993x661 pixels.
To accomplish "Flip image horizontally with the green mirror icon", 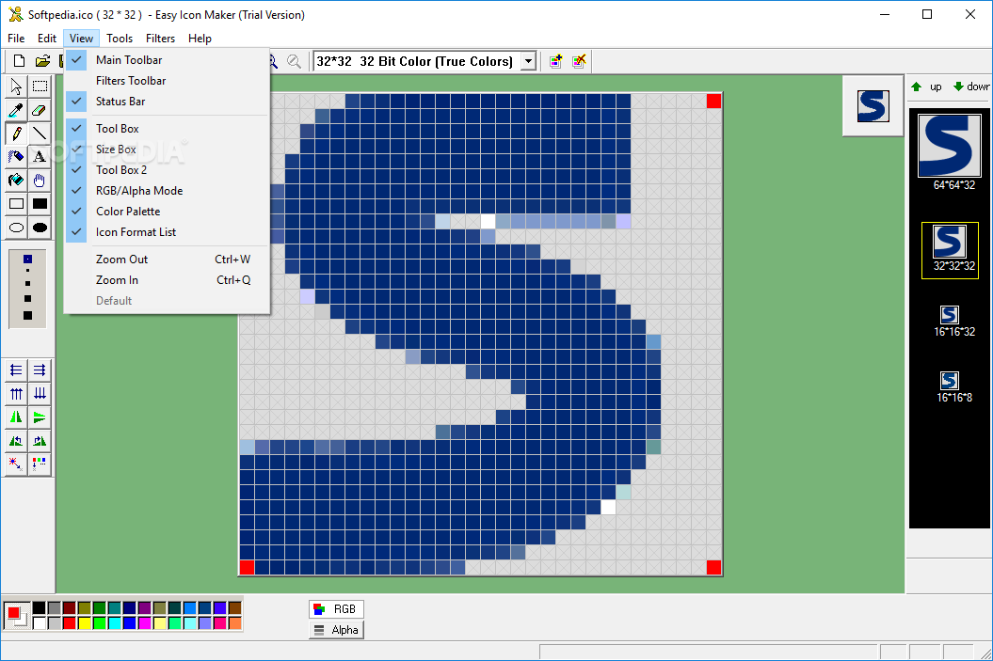I will pyautogui.click(x=16, y=417).
